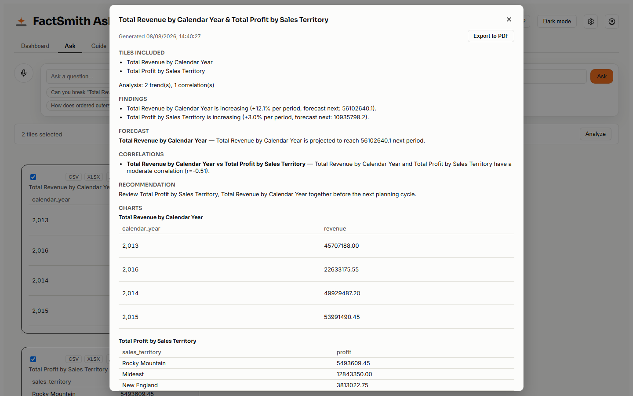Toggle Dark mode button
Screen dimensions: 633x396
[x=557, y=21]
